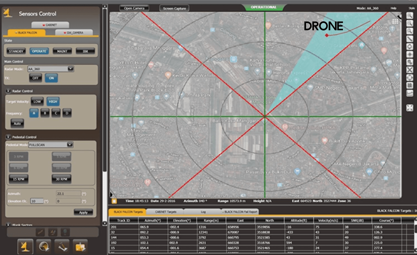Select frequency B
Viewport: 417px width, 255px height.
(x=45, y=113)
